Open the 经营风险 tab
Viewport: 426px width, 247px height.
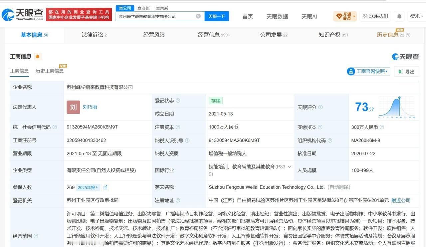[154, 35]
